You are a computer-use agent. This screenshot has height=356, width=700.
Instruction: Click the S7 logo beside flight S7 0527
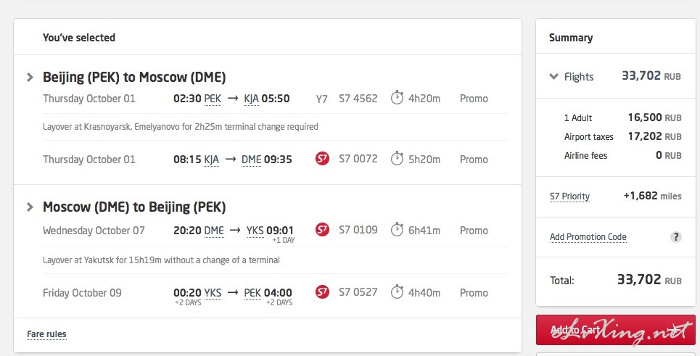coord(322,292)
